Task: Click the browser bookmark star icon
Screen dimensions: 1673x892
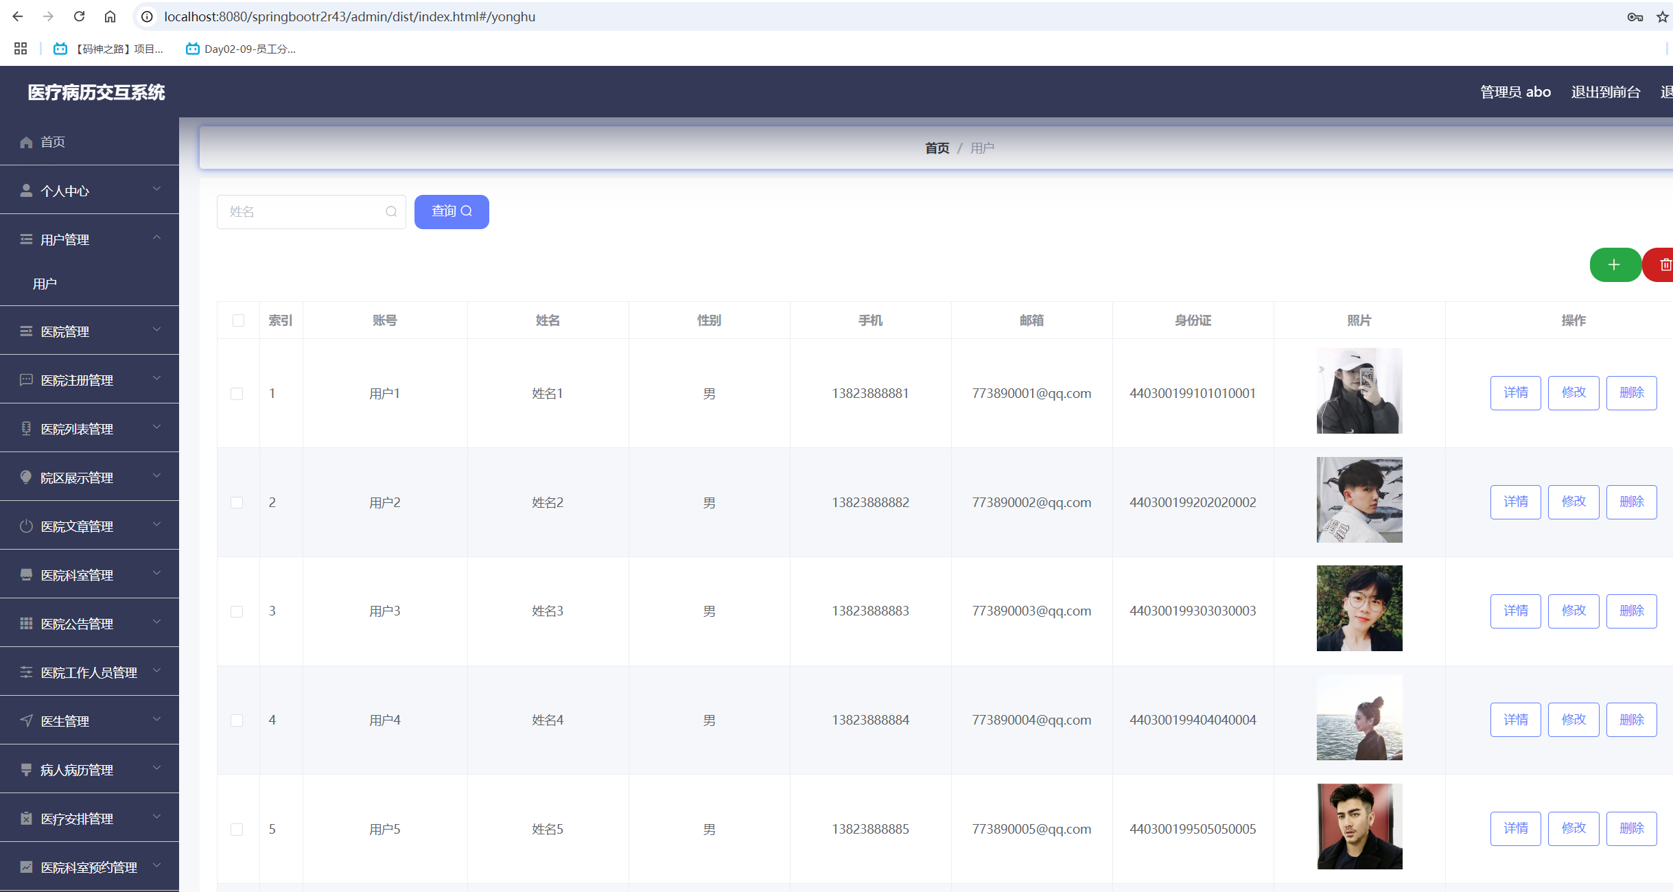Action: (1662, 16)
